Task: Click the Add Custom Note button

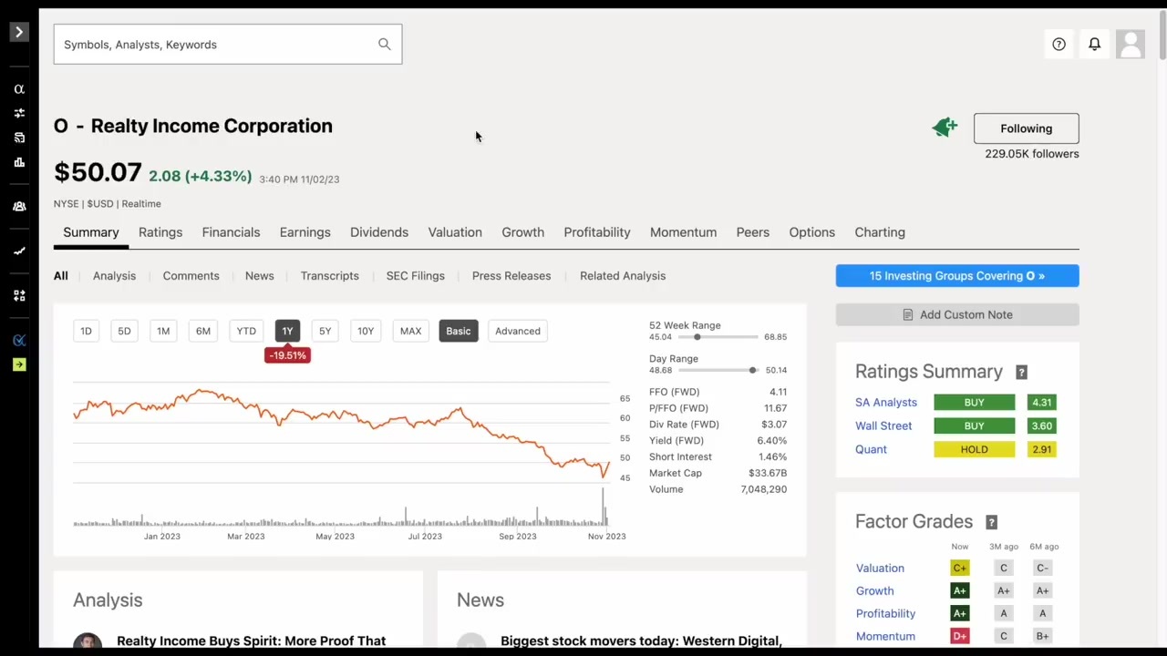Action: 957,314
